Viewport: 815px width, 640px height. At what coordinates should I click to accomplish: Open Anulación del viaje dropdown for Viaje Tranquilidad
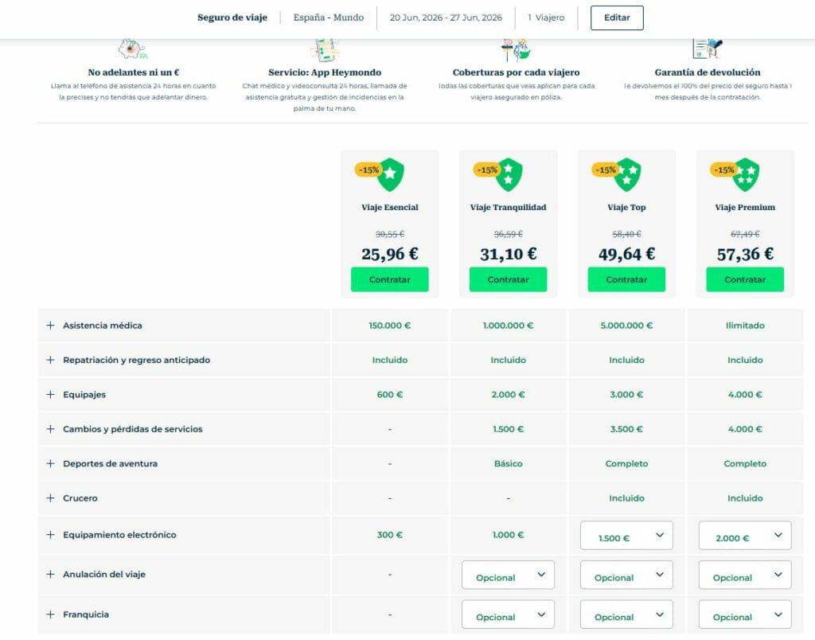[508, 575]
